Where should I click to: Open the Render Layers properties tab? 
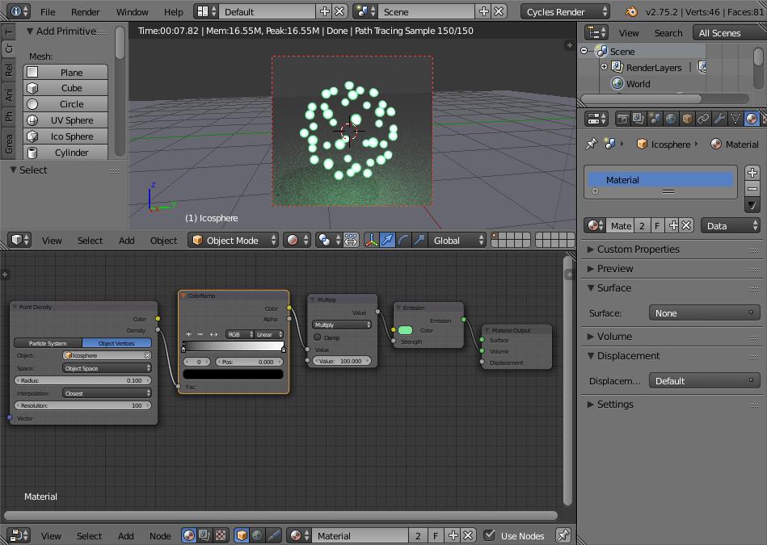(638, 119)
